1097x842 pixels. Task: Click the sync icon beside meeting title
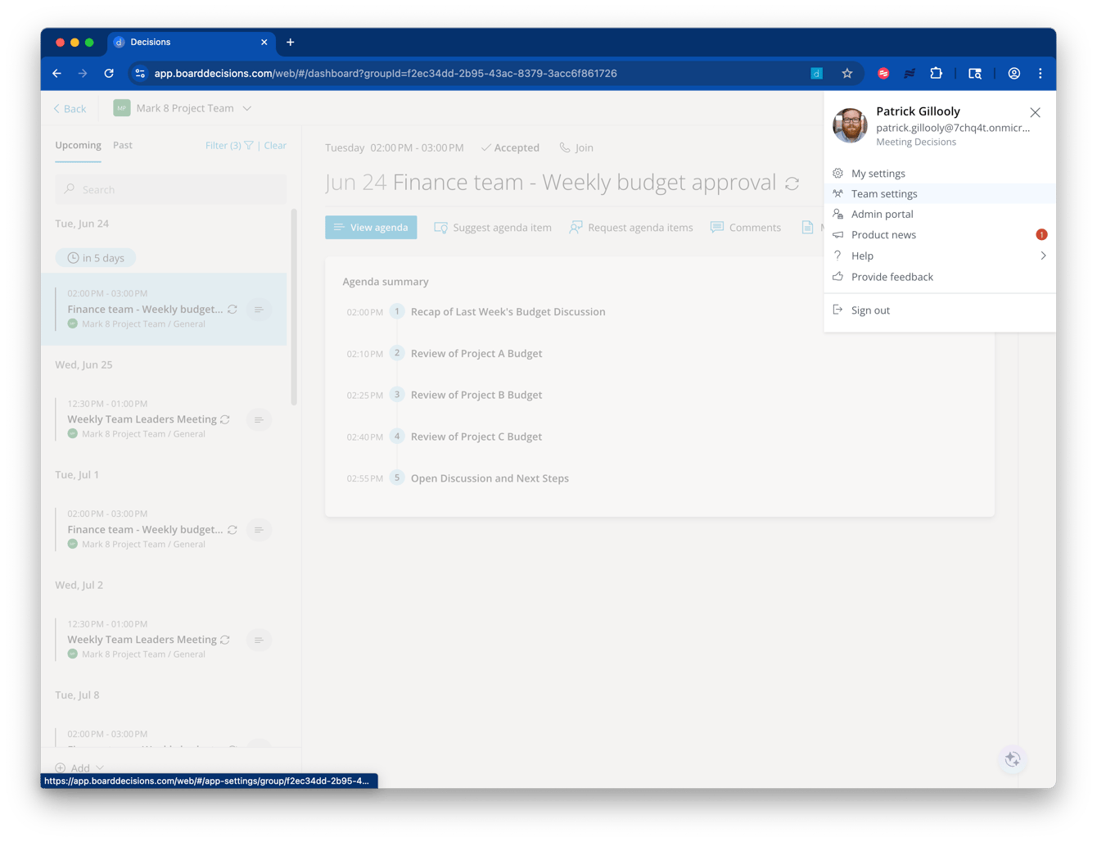pyautogui.click(x=792, y=183)
